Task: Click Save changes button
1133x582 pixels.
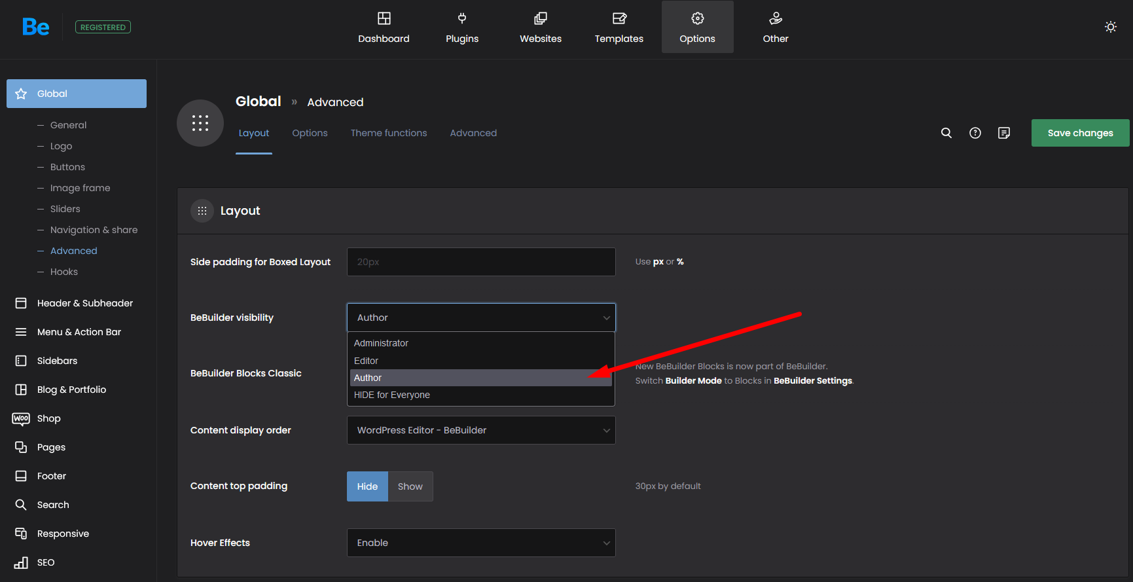Action: (1081, 133)
